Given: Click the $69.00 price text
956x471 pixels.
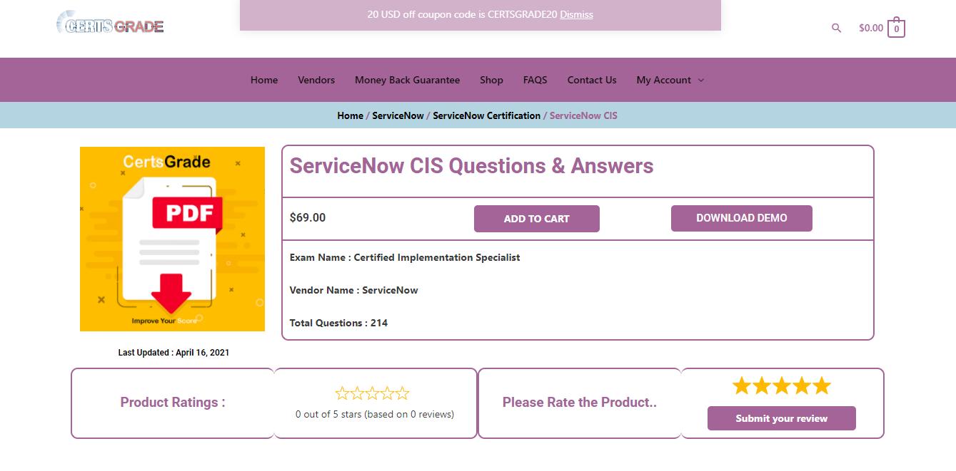Looking at the screenshot, I should pos(308,217).
